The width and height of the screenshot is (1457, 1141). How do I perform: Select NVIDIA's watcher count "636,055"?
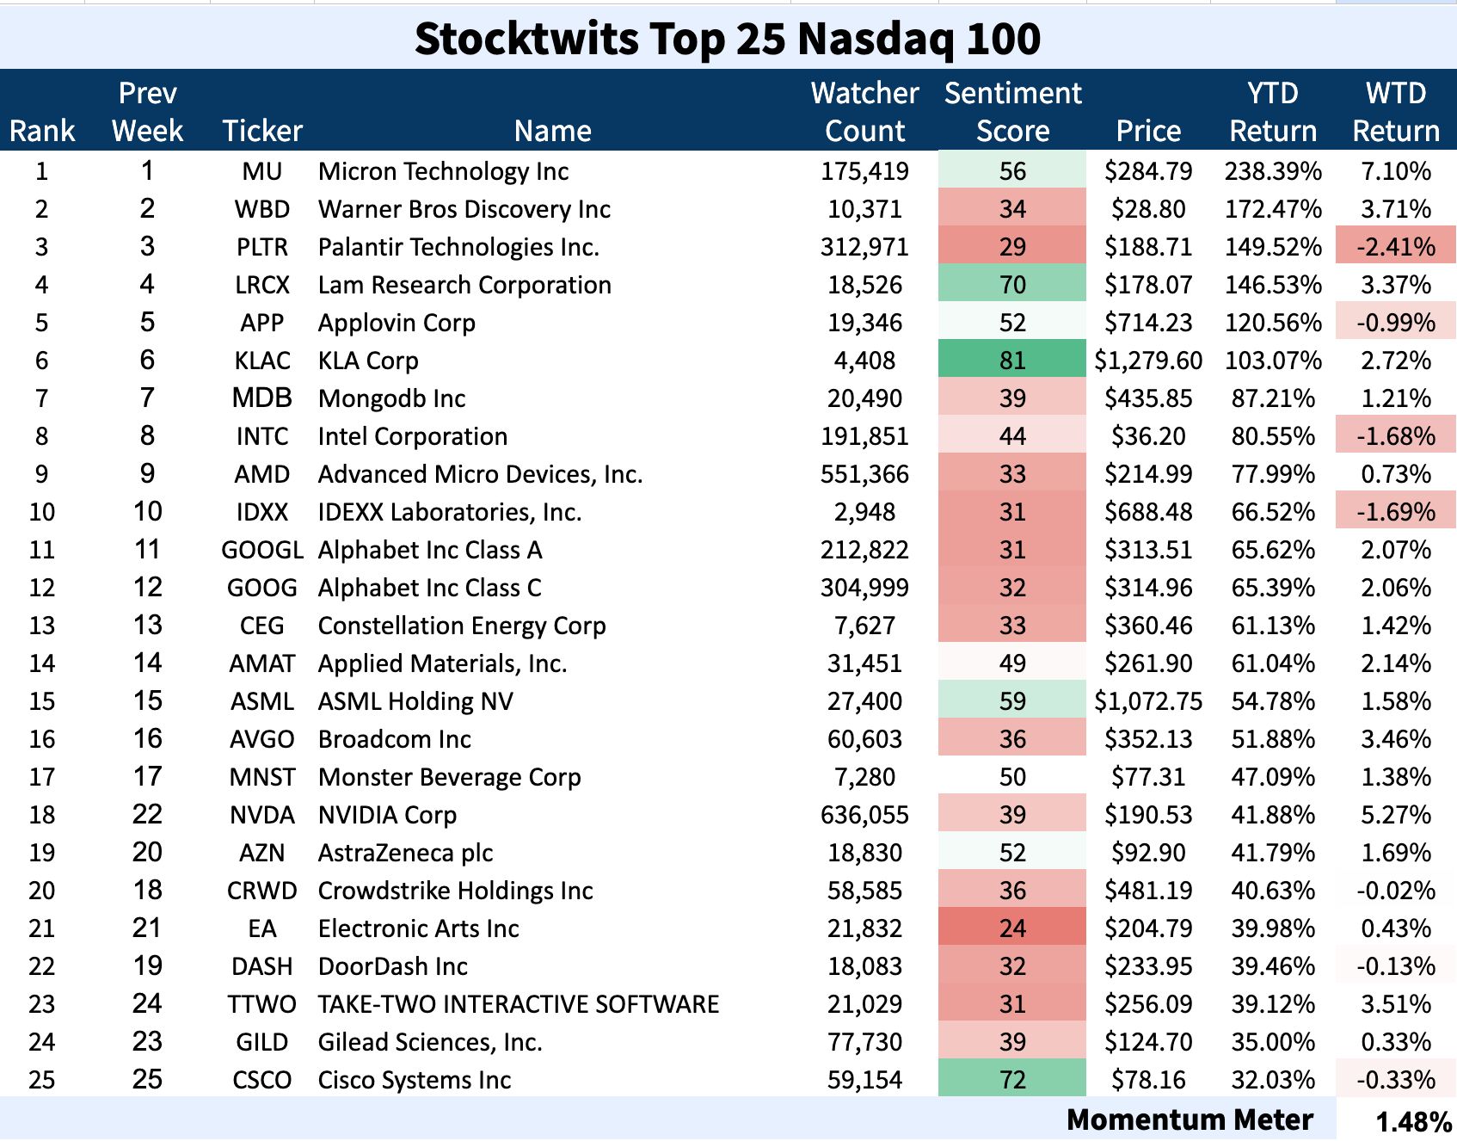[x=864, y=815]
